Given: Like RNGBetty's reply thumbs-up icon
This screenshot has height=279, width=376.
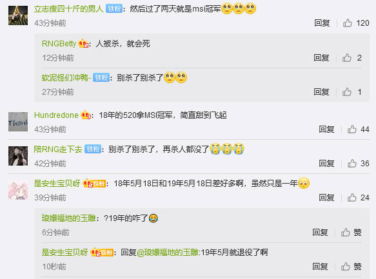Looking at the screenshot, I should click(x=347, y=57).
